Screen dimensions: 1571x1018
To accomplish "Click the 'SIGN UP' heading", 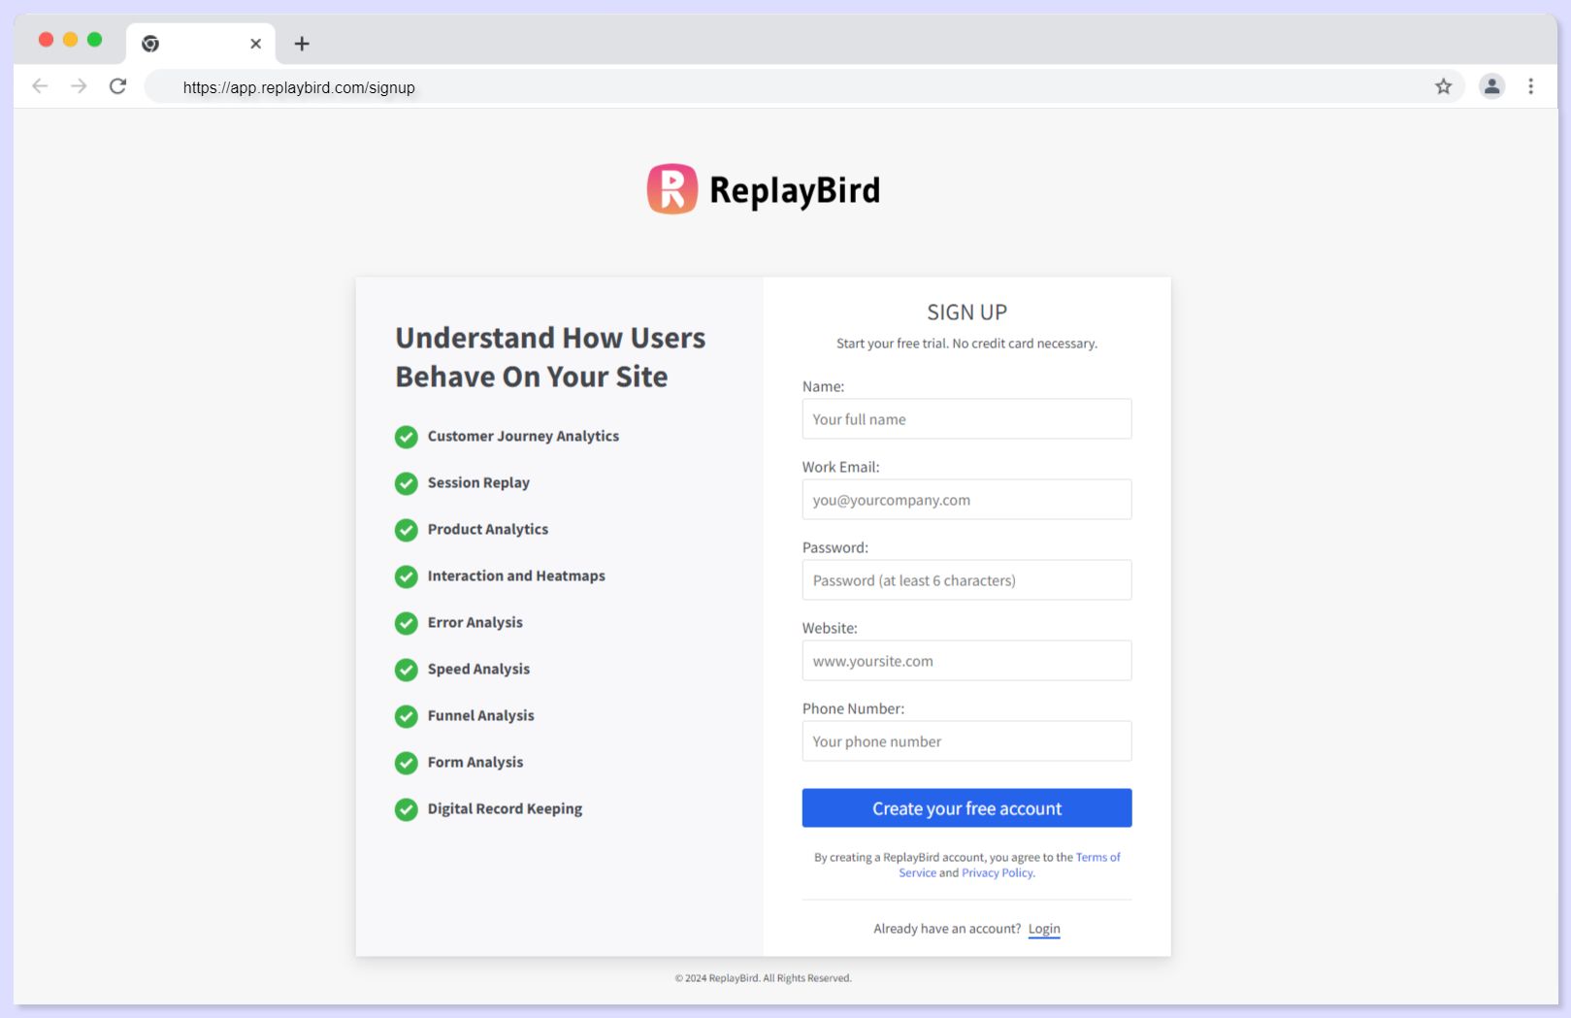I will pos(966,312).
